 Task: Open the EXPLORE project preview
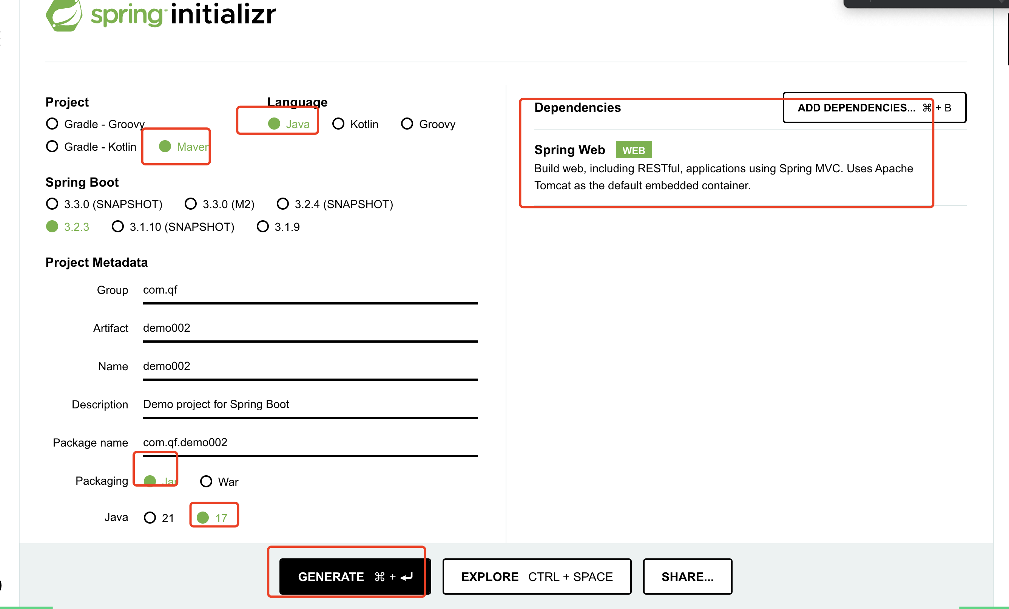coord(537,576)
